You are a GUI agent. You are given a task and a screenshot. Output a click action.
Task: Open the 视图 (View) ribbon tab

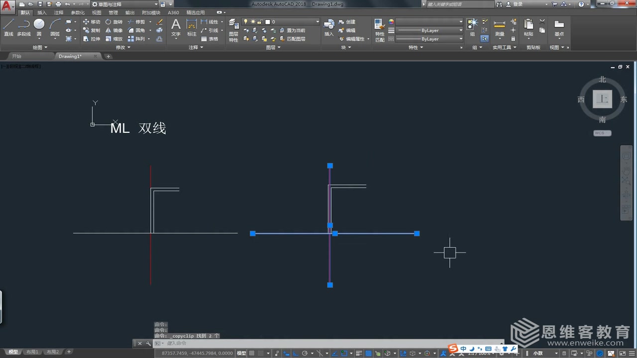[97, 12]
